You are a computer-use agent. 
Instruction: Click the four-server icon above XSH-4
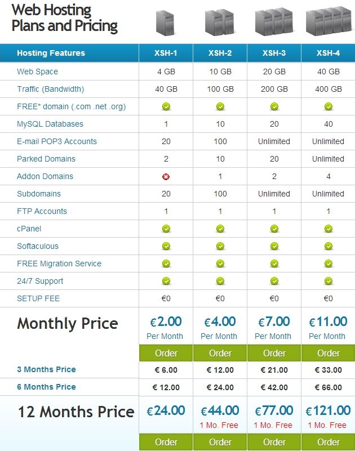pos(329,21)
